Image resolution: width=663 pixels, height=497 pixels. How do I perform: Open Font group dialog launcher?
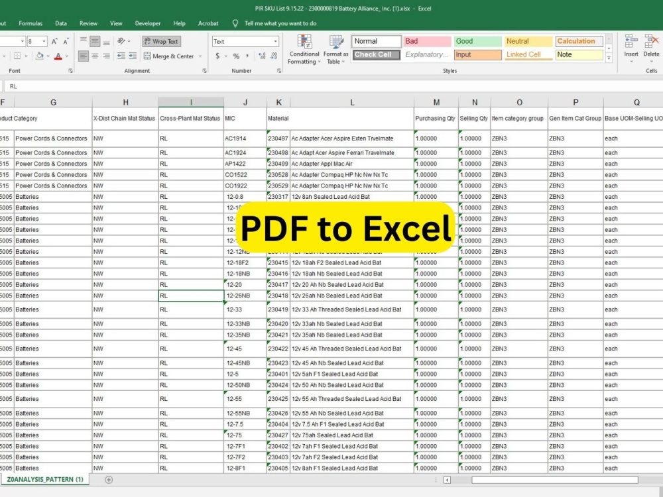pyautogui.click(x=70, y=71)
